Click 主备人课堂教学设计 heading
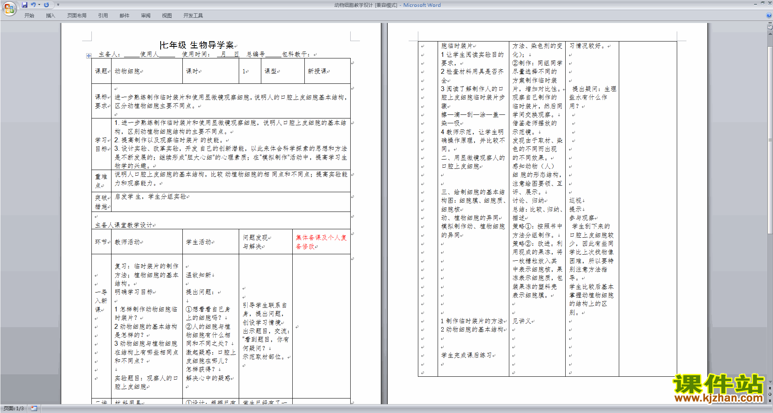The height and width of the screenshot is (413, 773). click(124, 225)
